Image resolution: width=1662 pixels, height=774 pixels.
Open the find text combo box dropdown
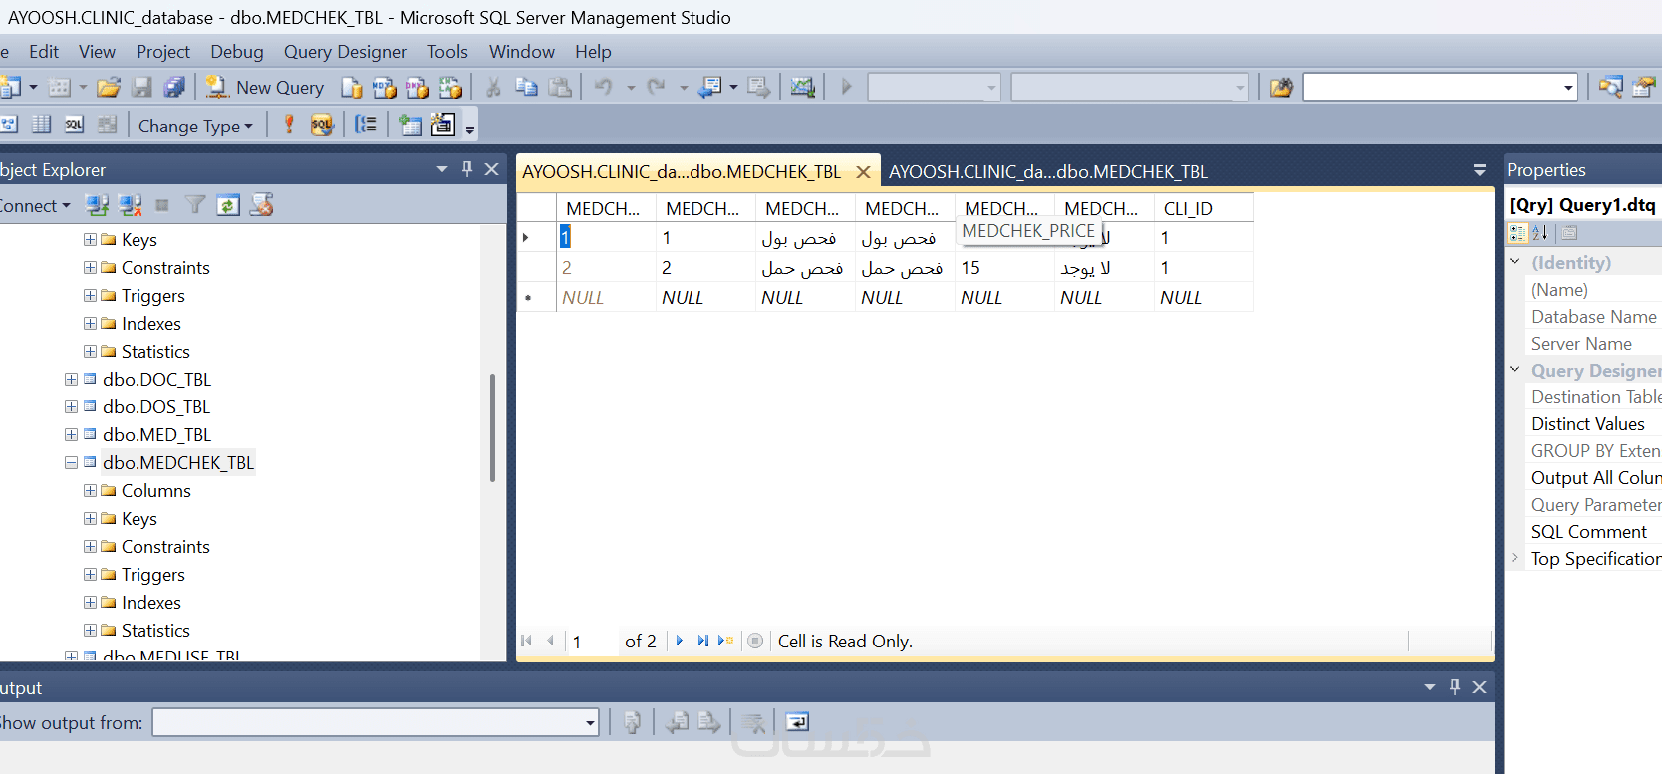1568,88
